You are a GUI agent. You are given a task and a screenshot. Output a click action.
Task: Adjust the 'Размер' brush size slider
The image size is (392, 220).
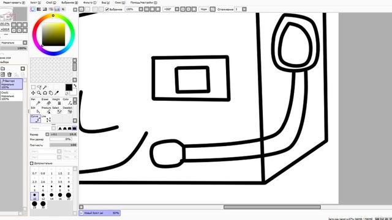tap(63, 134)
